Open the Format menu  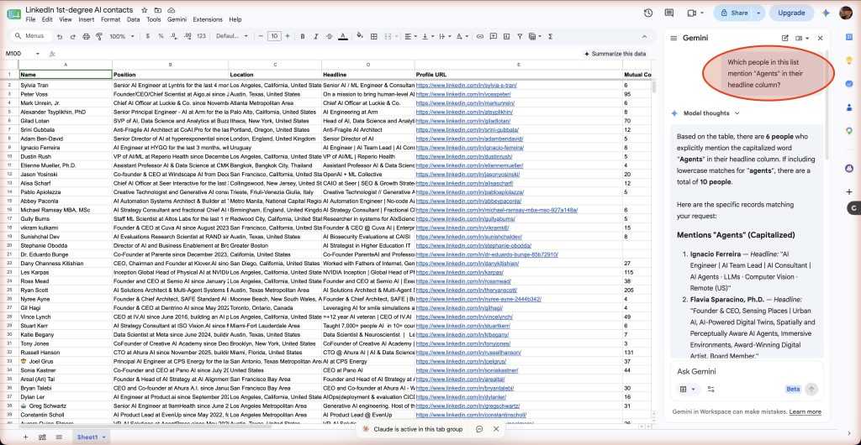(110, 19)
